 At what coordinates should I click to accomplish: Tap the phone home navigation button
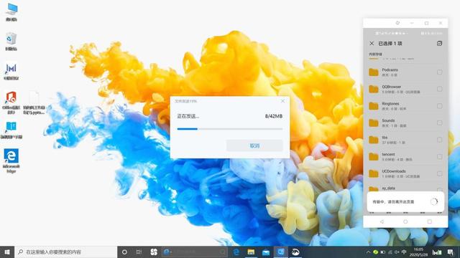(x=405, y=221)
